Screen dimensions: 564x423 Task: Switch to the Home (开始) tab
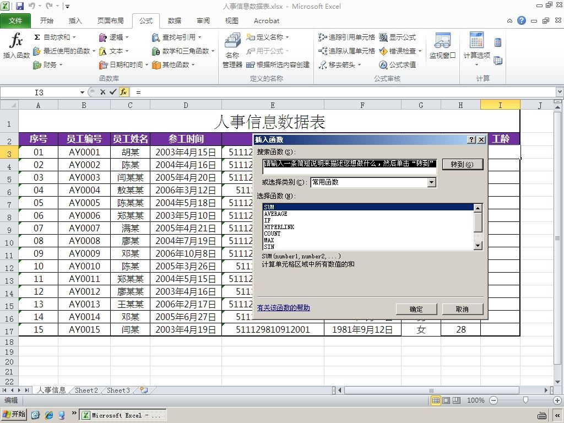(47, 21)
